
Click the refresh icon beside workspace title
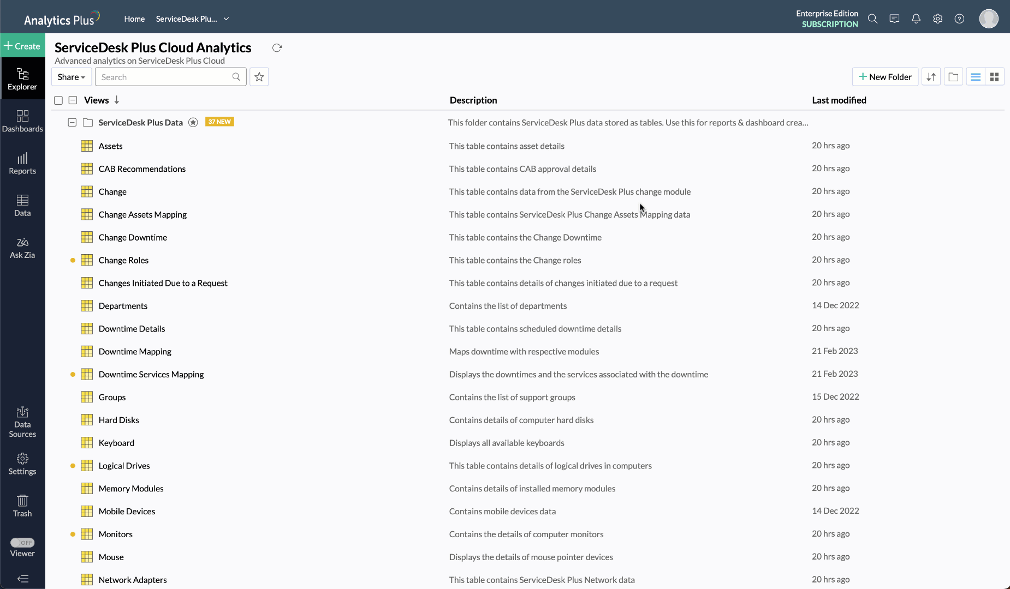pyautogui.click(x=277, y=48)
